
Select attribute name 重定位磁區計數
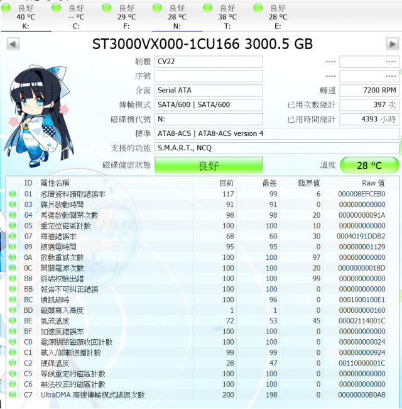click(x=65, y=226)
